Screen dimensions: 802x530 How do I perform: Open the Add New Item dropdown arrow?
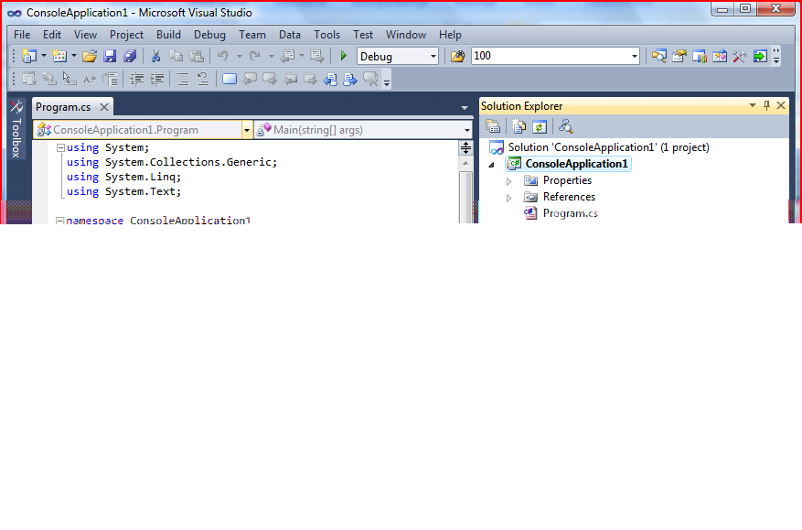click(74, 56)
